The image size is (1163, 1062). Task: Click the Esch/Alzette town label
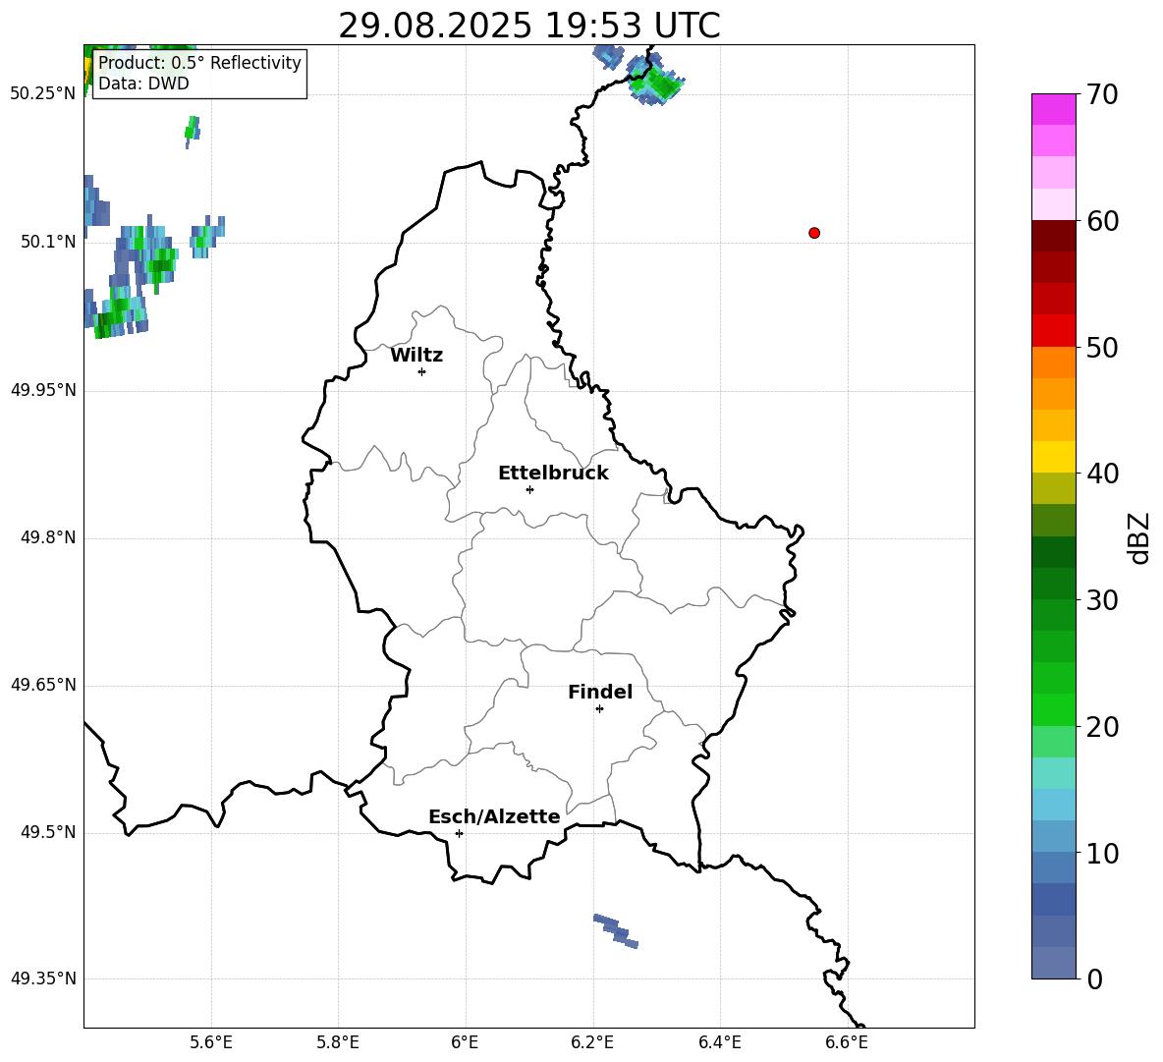tap(494, 817)
